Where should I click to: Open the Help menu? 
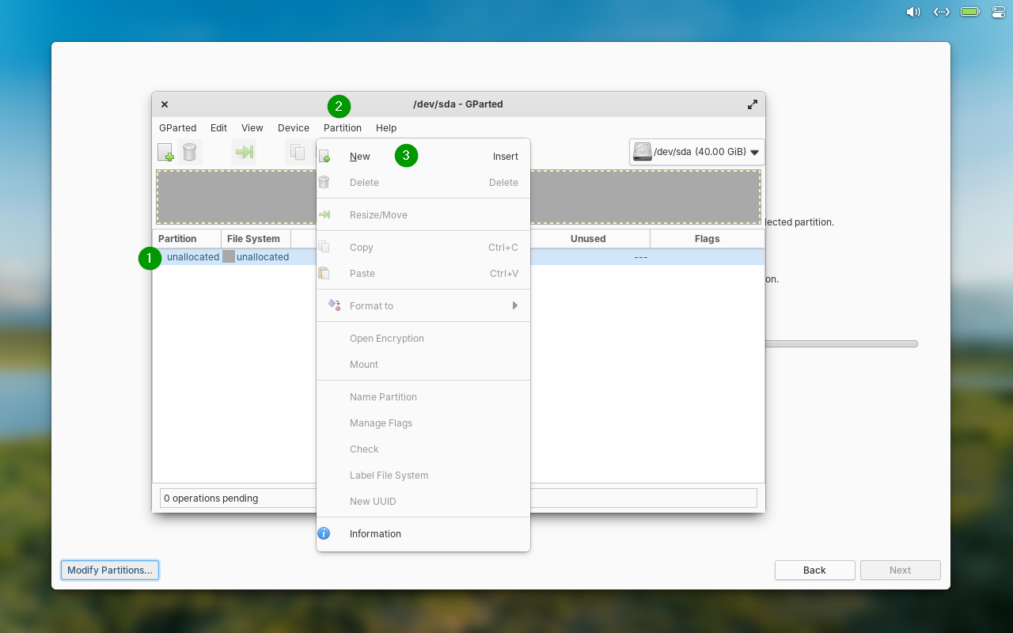(386, 128)
